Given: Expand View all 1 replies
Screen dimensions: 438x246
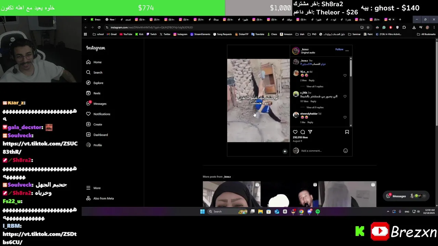Looking at the screenshot, I should [315, 86].
